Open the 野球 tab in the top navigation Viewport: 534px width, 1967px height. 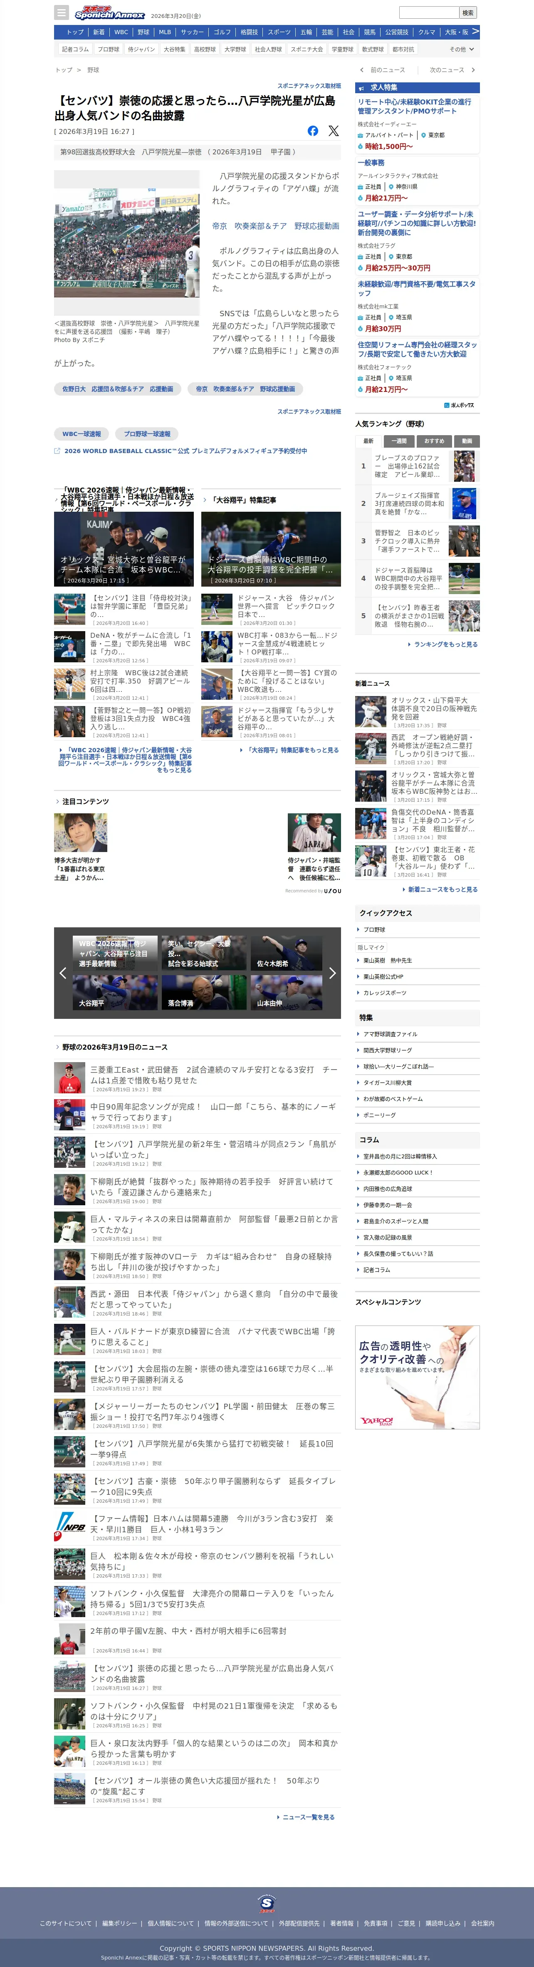[143, 32]
